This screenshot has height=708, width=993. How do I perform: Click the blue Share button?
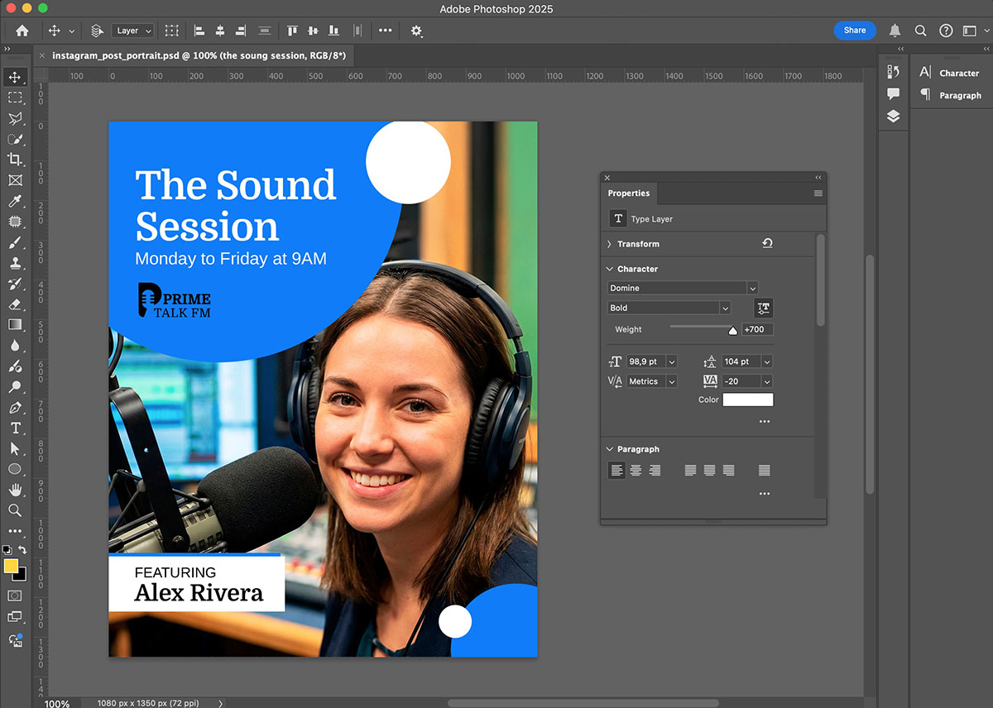pos(855,31)
